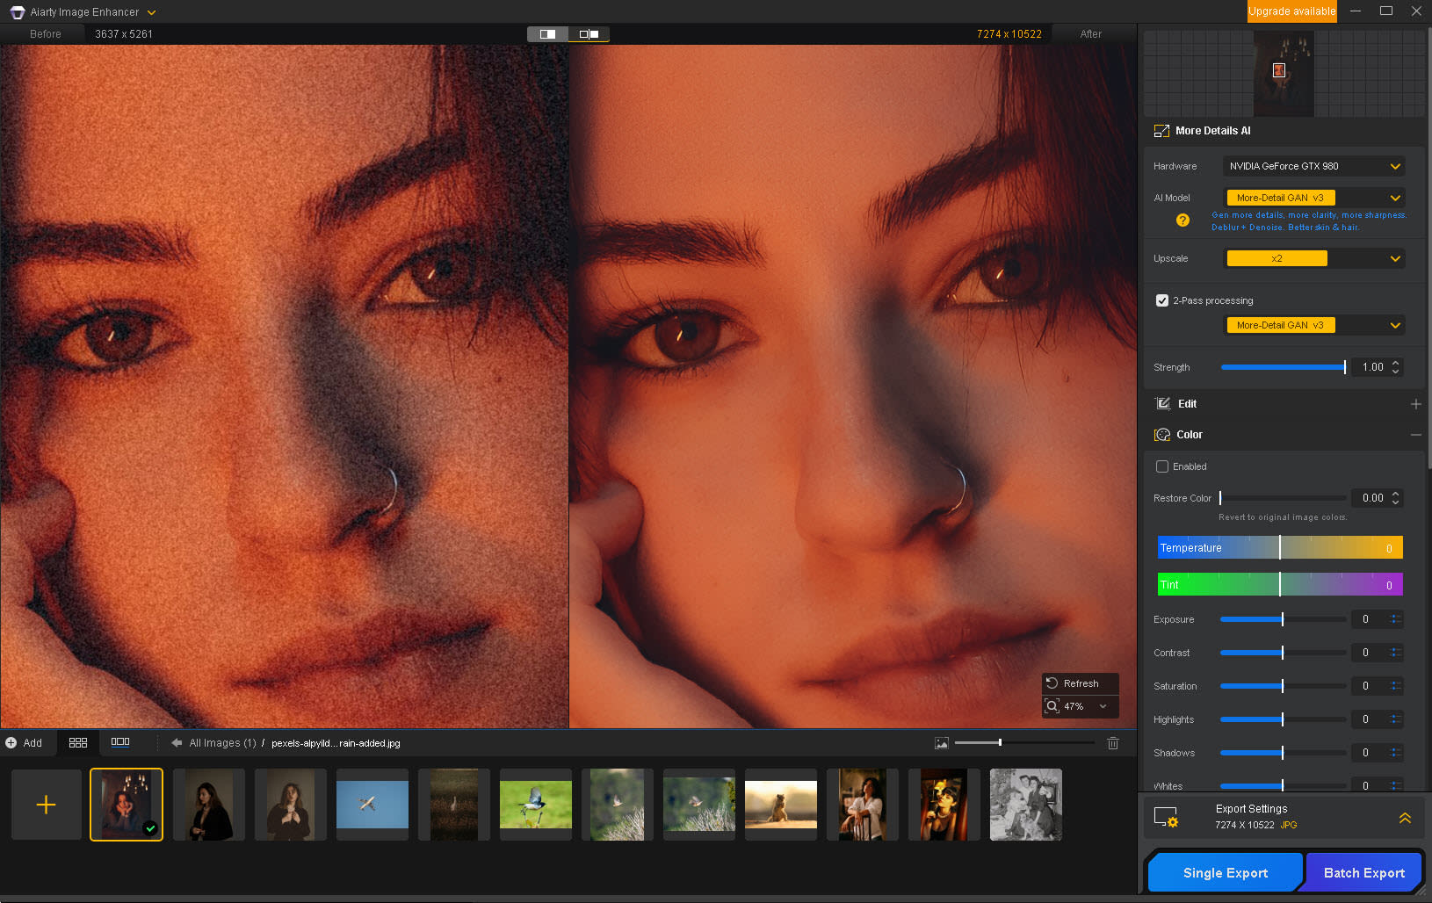Viewport: 1432px width, 903px height.
Task: Click the Batch Export button
Action: pyautogui.click(x=1364, y=872)
